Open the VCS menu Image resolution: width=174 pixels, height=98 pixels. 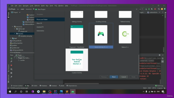(56, 6)
